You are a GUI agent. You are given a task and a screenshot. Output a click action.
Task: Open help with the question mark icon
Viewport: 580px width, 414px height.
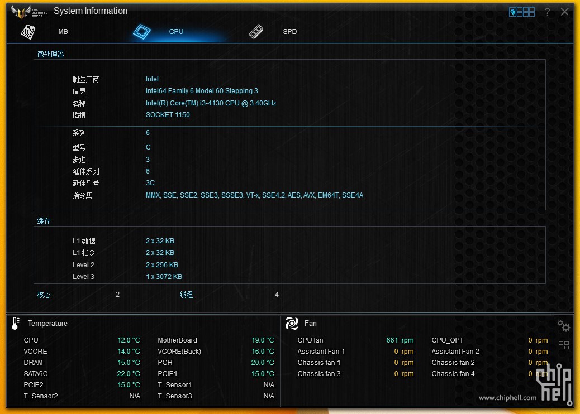coord(547,12)
